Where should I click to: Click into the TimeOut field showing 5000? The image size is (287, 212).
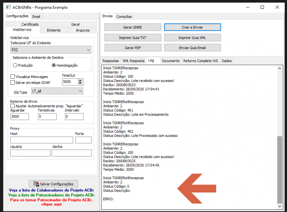coord(70,82)
